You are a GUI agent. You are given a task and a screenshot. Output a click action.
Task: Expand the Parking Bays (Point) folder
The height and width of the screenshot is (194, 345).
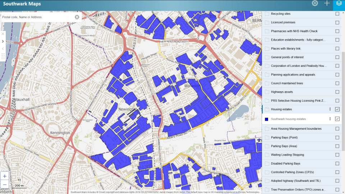267,137
